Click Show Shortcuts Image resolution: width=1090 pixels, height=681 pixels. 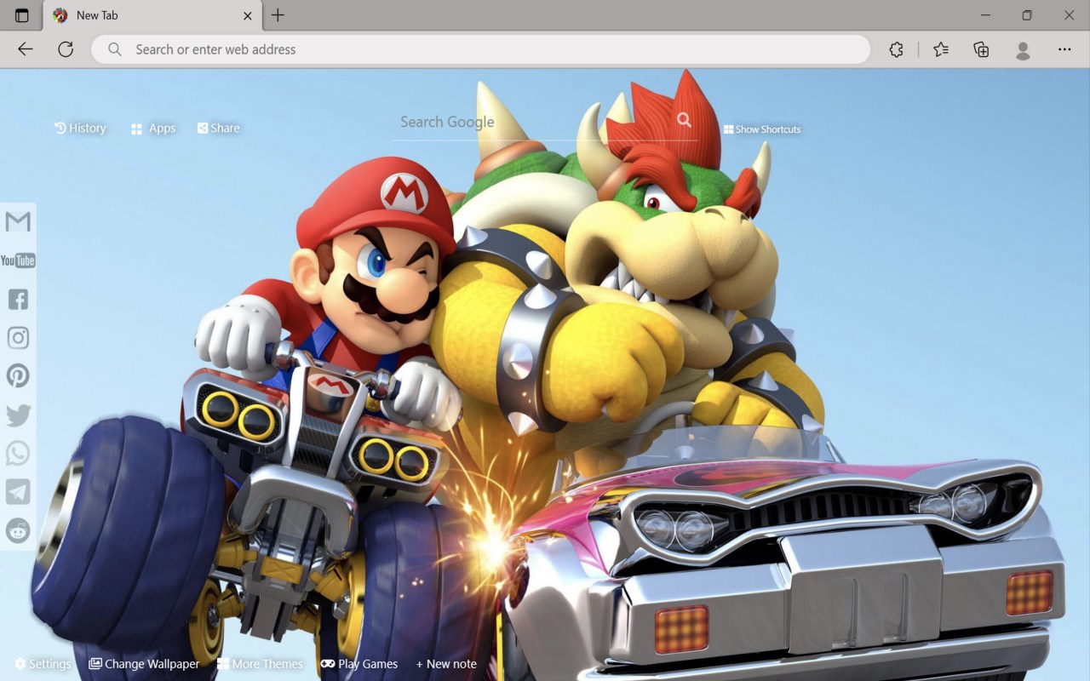point(762,129)
